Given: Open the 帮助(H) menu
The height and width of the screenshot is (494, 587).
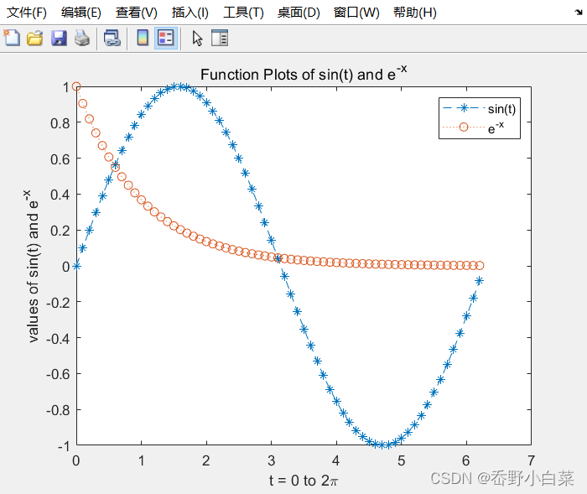Looking at the screenshot, I should click(x=415, y=13).
